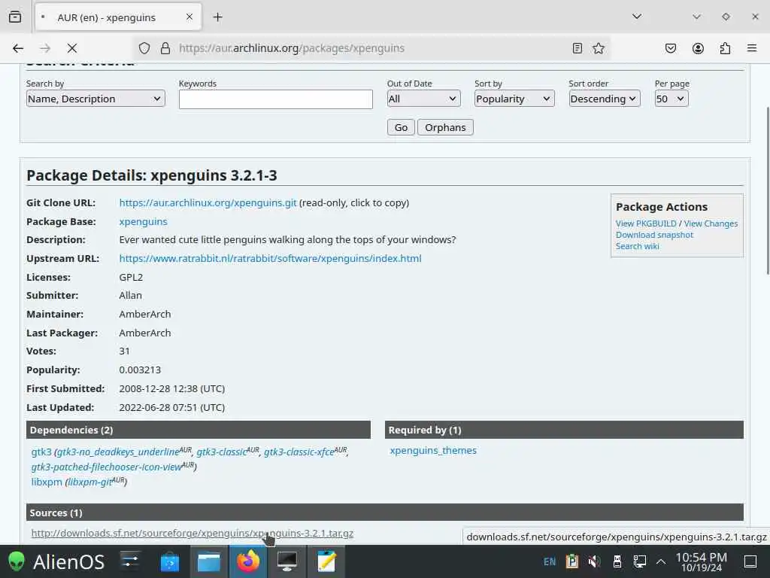770x578 pixels.
Task: Open the software store taskbar icon
Action: point(170,561)
